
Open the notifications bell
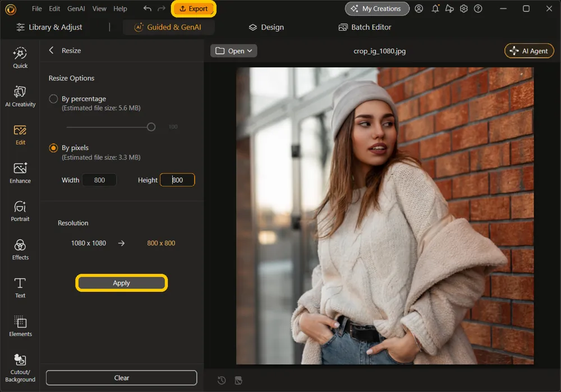coord(435,8)
